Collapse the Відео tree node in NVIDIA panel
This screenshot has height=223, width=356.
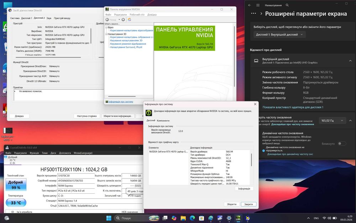click(x=106, y=27)
